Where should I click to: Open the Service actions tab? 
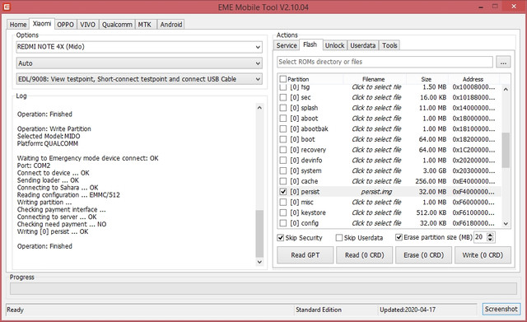coord(287,45)
